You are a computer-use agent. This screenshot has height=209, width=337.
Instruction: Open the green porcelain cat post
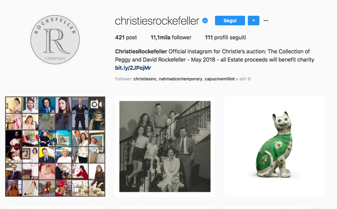tap(274, 146)
